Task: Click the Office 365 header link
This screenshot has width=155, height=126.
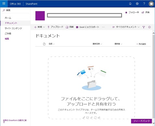Action: point(15,4)
